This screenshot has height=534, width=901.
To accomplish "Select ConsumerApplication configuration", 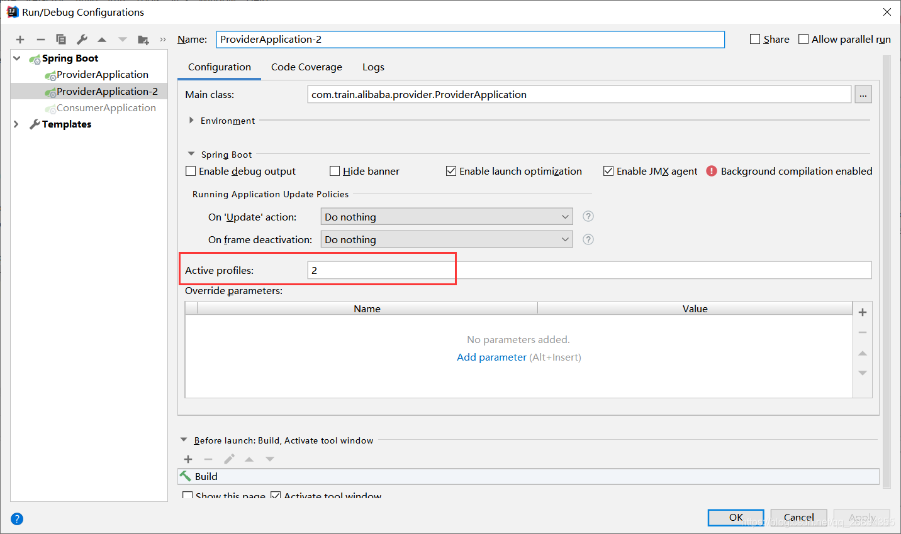I will (x=106, y=108).
